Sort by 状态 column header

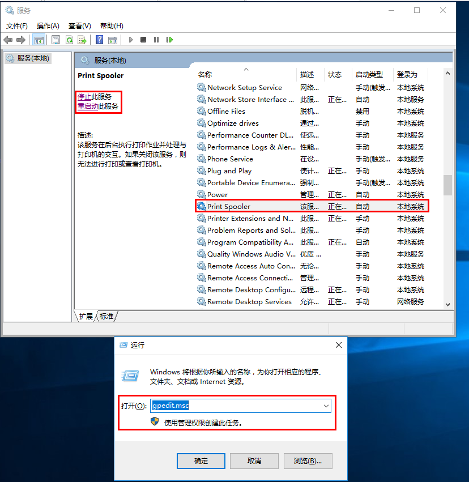335,74
